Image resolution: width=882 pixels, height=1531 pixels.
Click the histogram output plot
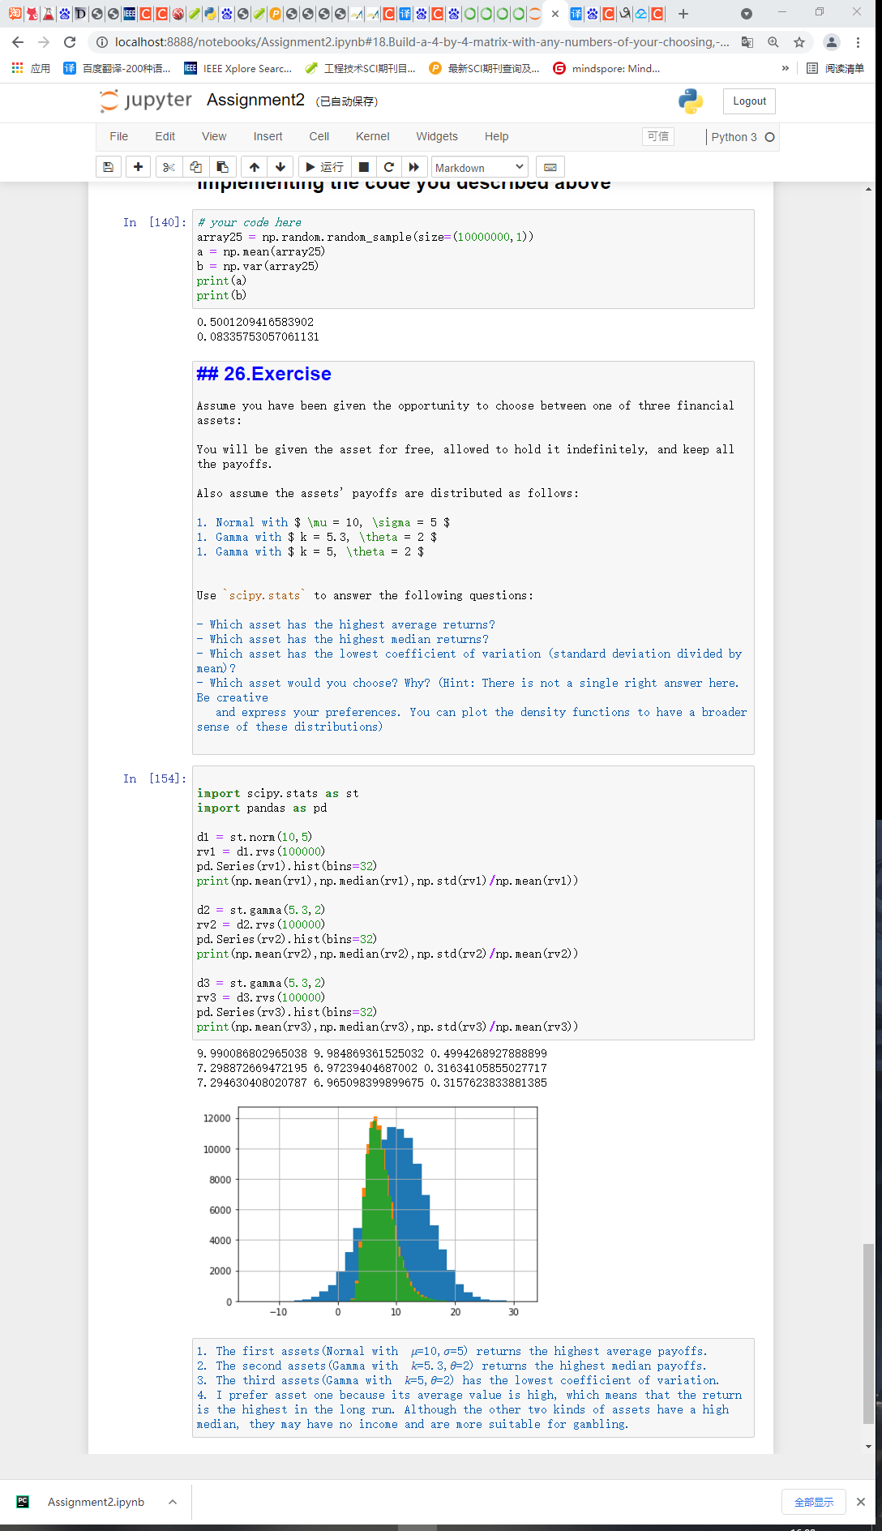tap(370, 1212)
